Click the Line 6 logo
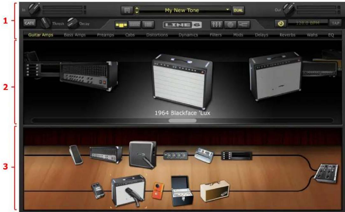This screenshot has height=212, width=345. click(x=182, y=25)
